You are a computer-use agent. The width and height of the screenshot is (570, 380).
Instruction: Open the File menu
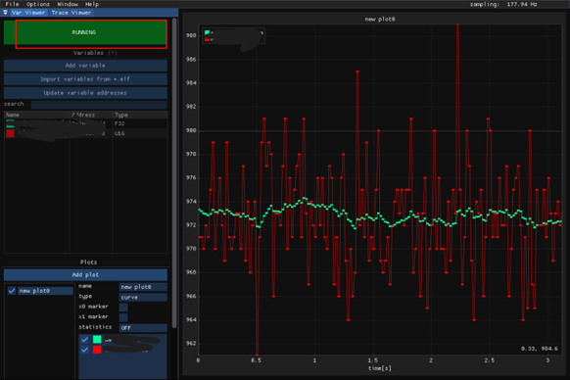(12, 4)
